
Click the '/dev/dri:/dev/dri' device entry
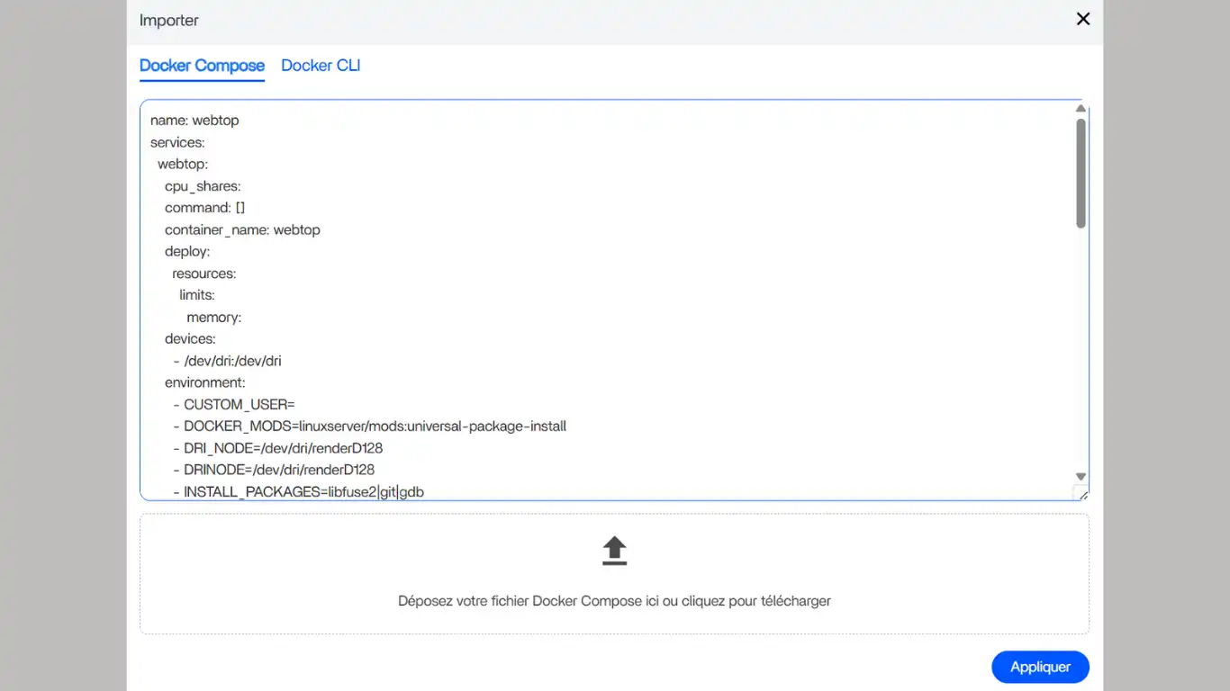[232, 361]
